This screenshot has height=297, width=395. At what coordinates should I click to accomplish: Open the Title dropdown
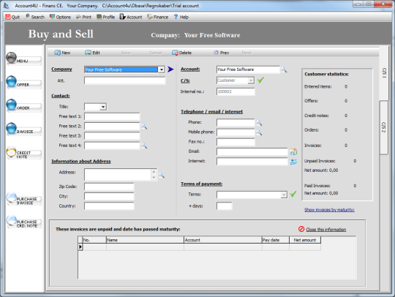pyautogui.click(x=103, y=107)
